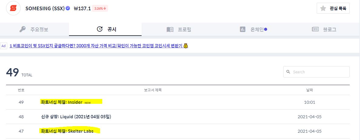
Task: Click the Search input field
Action: [316, 72]
